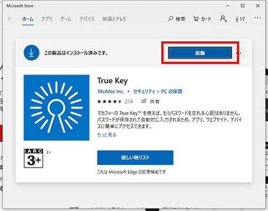Close the Microsoft Store window
Viewport: 268px width, 211px height.
pyautogui.click(x=258, y=6)
